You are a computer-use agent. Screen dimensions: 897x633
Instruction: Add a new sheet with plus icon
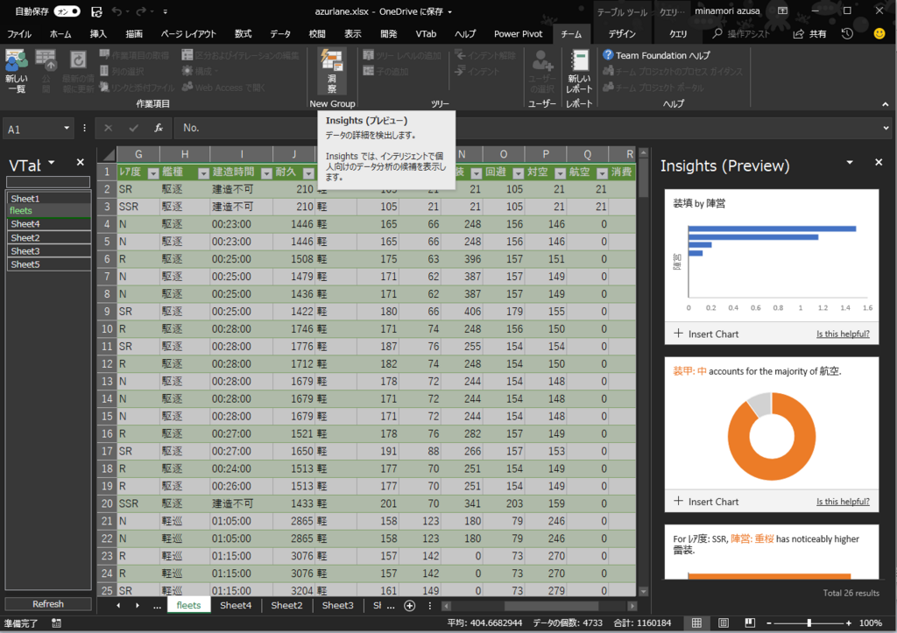pos(410,606)
